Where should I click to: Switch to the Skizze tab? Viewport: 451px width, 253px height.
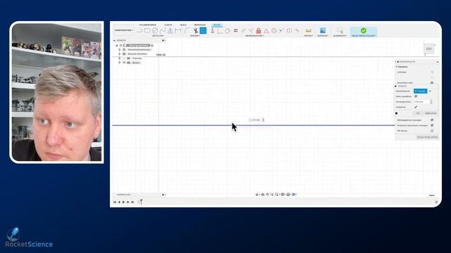pos(217,25)
